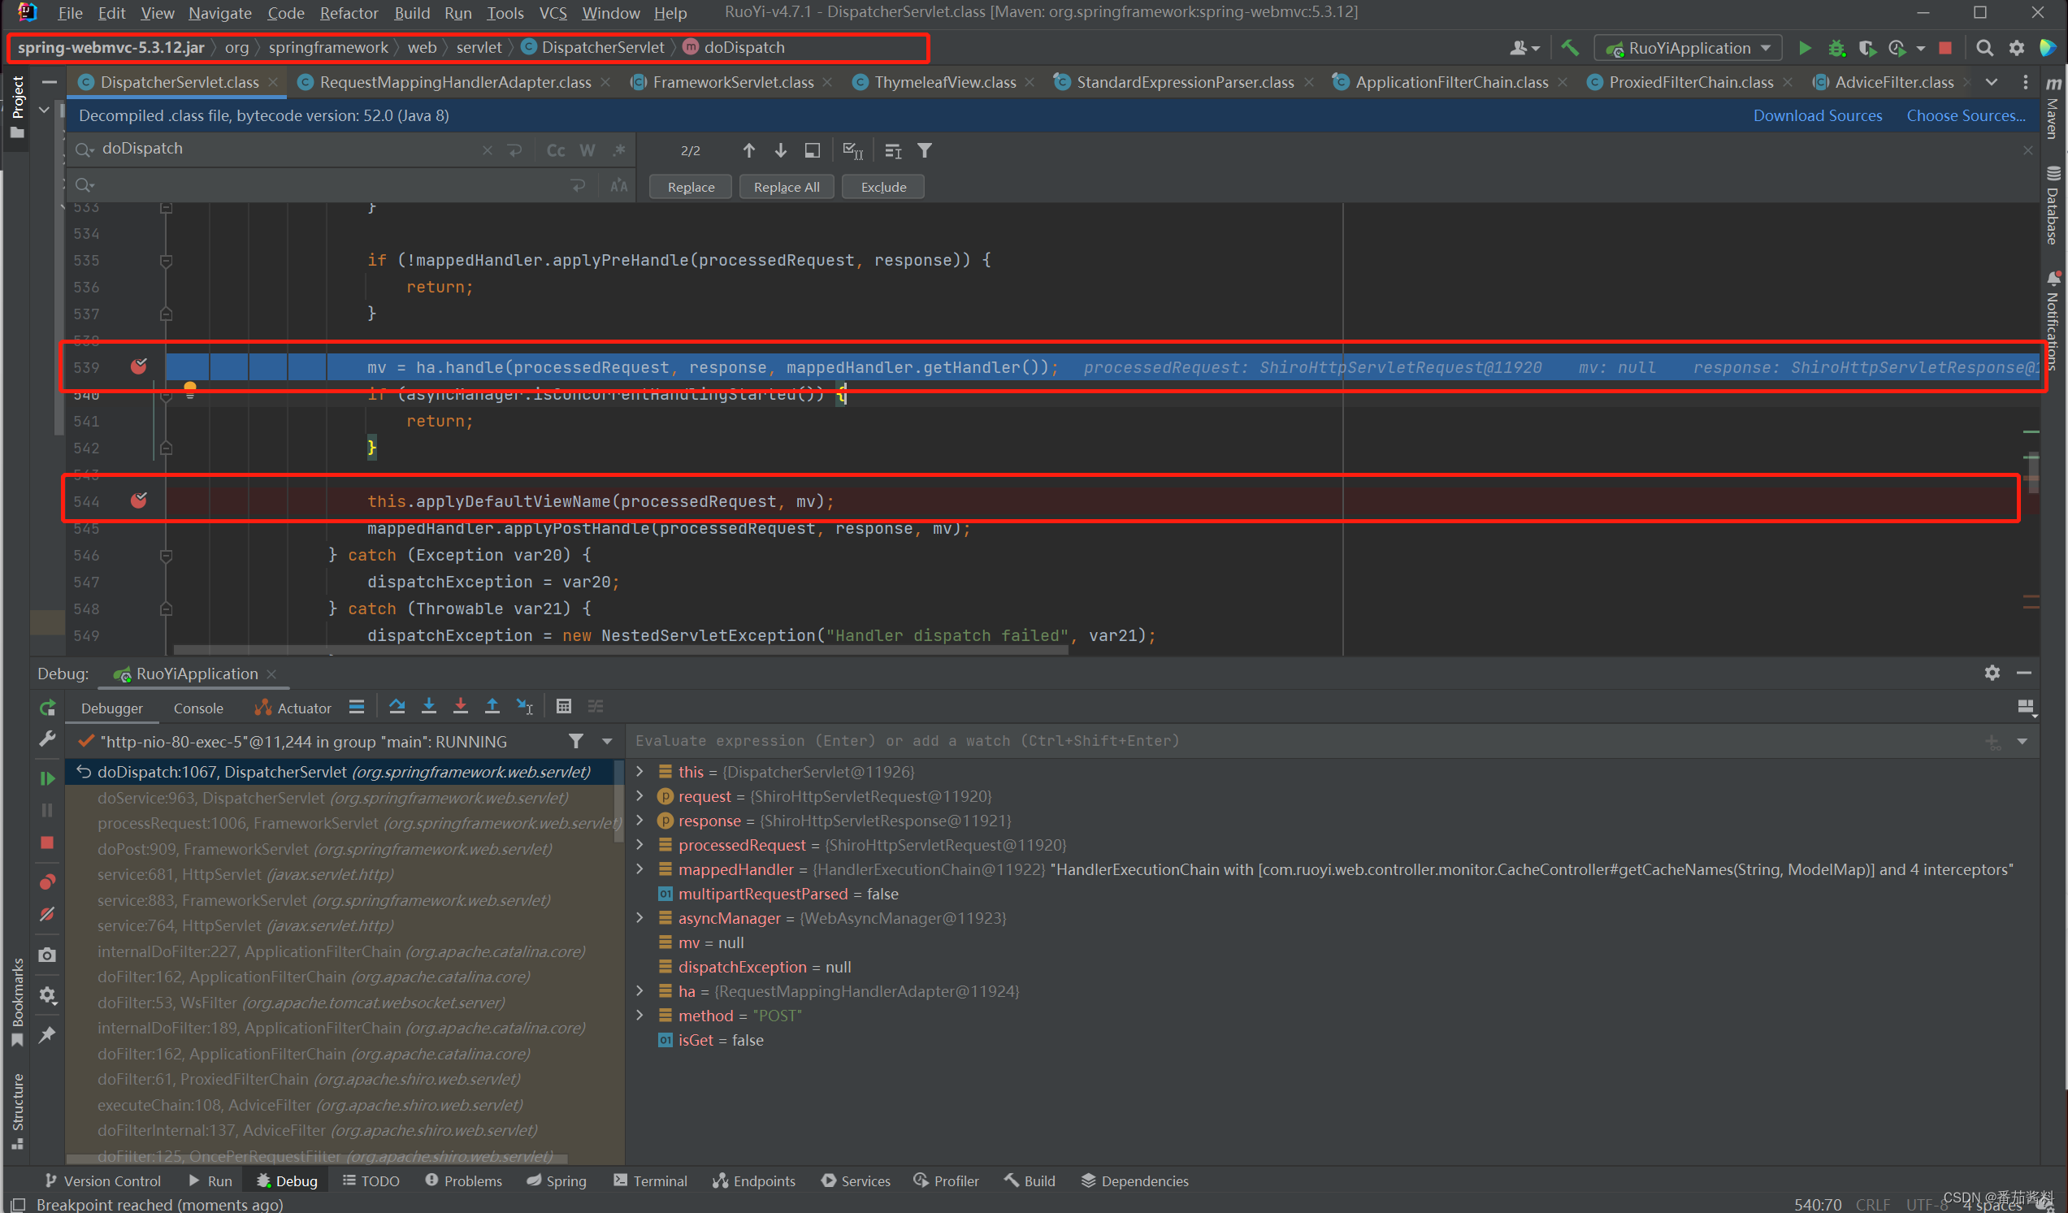Open View Breakpoints icon in debug sidebar
This screenshot has width=2068, height=1213.
48,882
